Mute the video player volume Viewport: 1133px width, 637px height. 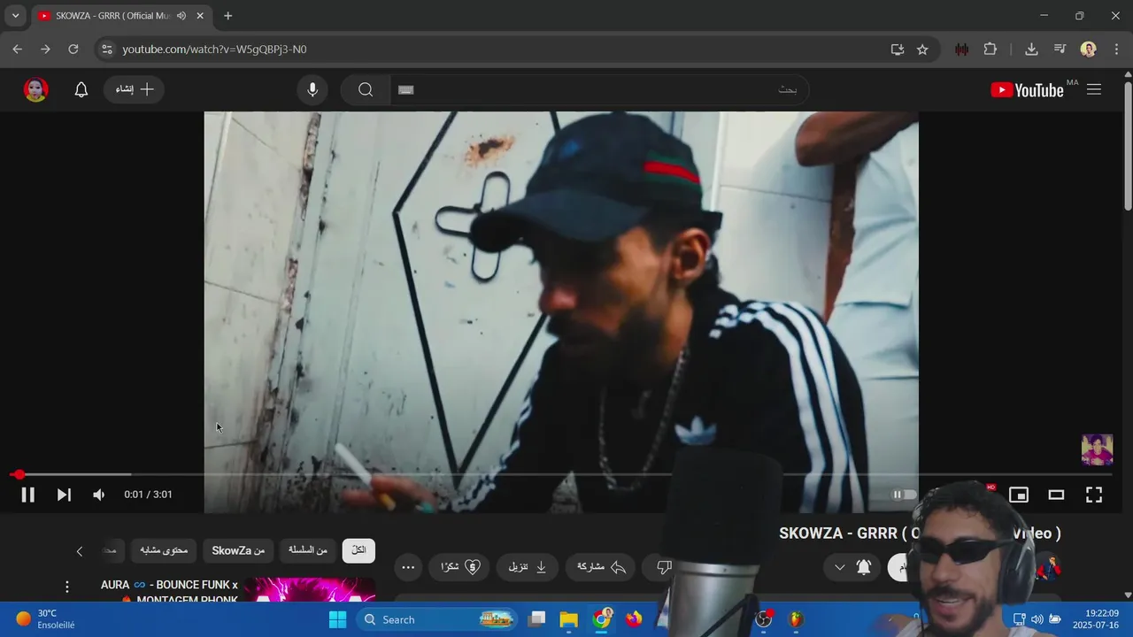[x=99, y=495]
